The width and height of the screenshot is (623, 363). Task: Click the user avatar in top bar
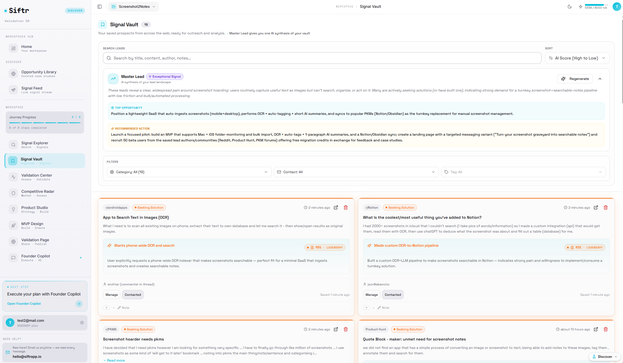tap(617, 7)
